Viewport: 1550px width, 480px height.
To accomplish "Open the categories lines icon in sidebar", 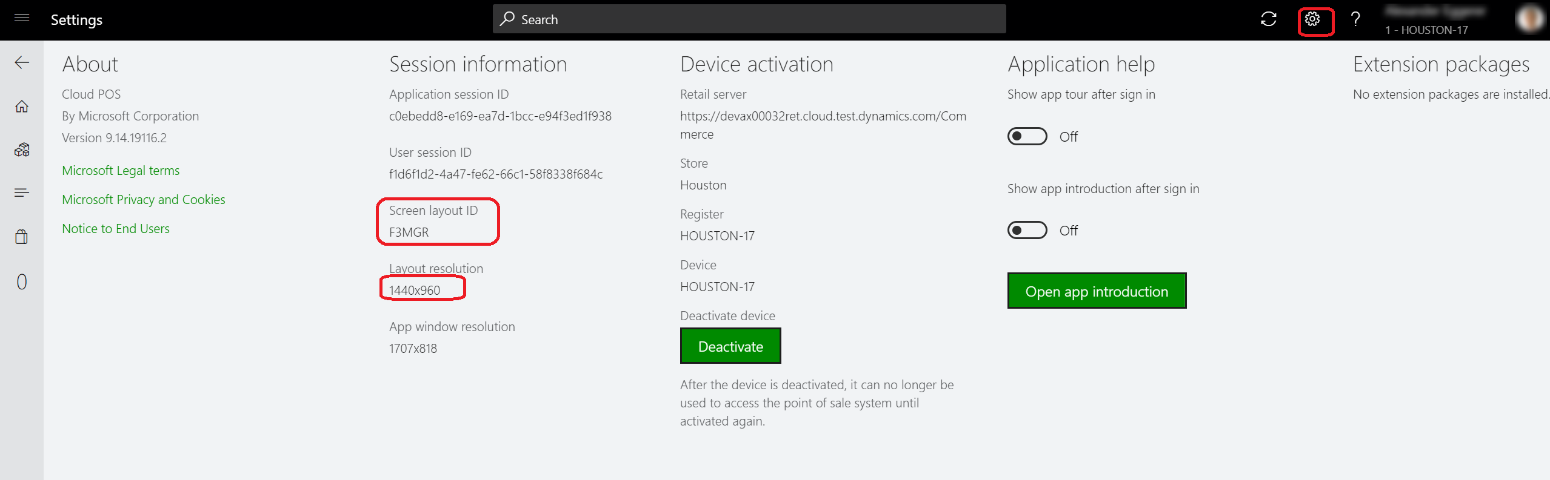I will (x=22, y=192).
